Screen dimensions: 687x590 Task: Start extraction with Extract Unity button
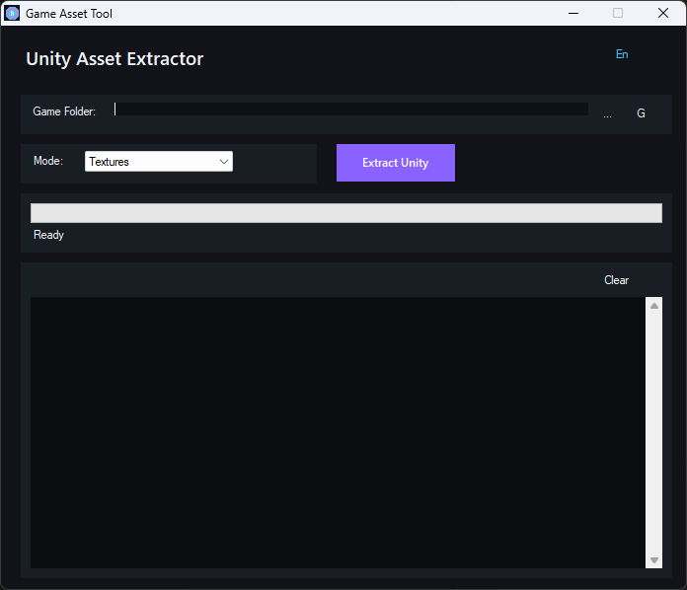point(396,163)
